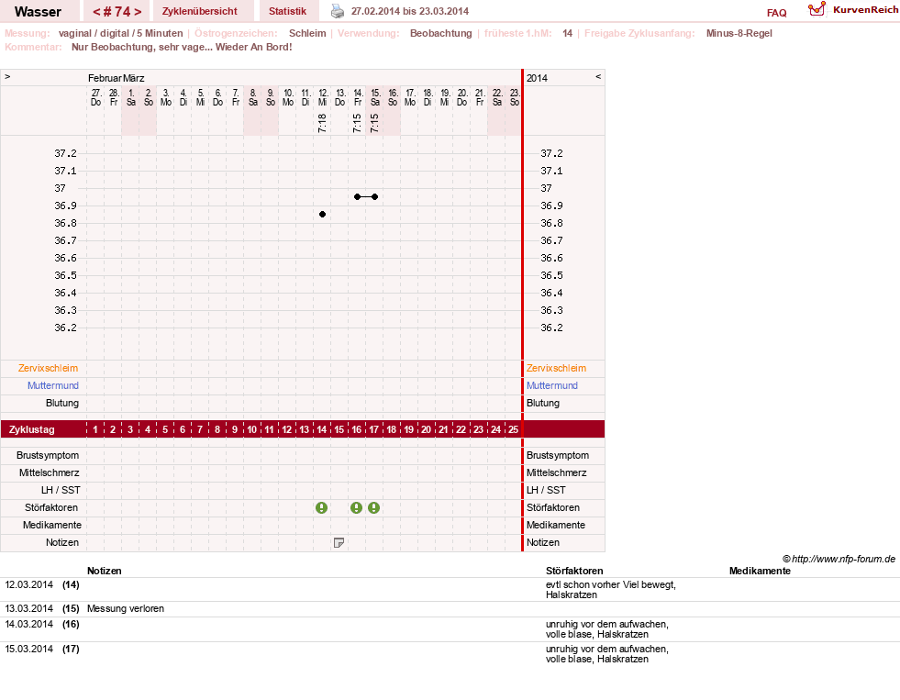
Task: Click the 12.03.2014 row date
Action: (x=29, y=584)
